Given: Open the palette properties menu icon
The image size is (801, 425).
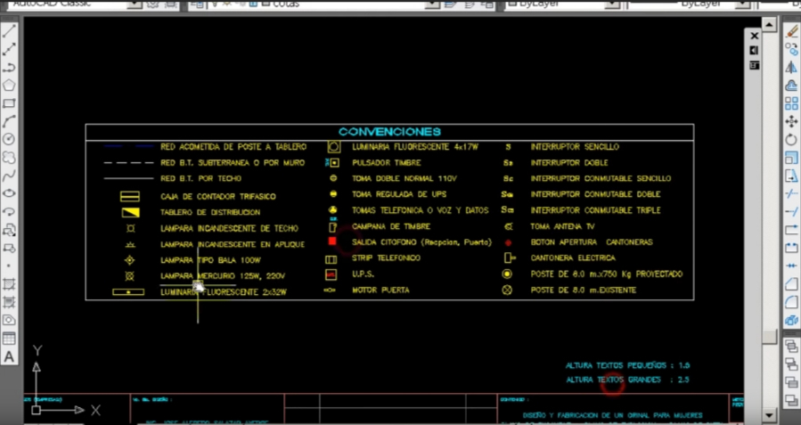Looking at the screenshot, I should coord(754,65).
